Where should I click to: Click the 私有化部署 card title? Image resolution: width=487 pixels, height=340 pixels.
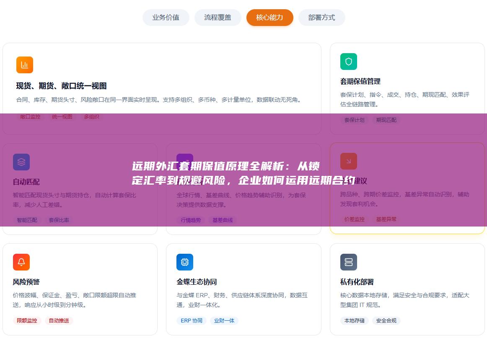pyautogui.click(x=357, y=282)
